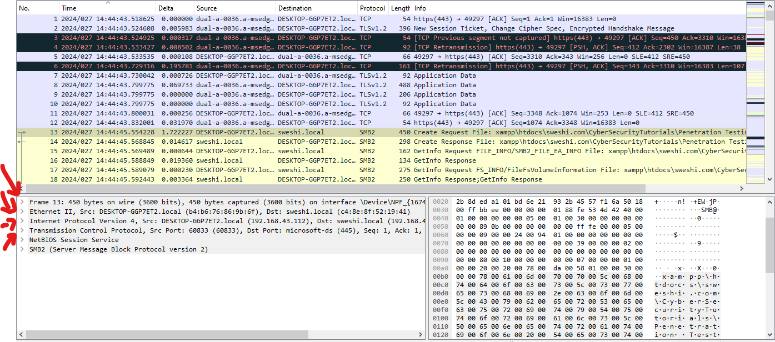Click the packet list horizontal scrollbar left arrow
This screenshot has width=775, height=342.
22,189
